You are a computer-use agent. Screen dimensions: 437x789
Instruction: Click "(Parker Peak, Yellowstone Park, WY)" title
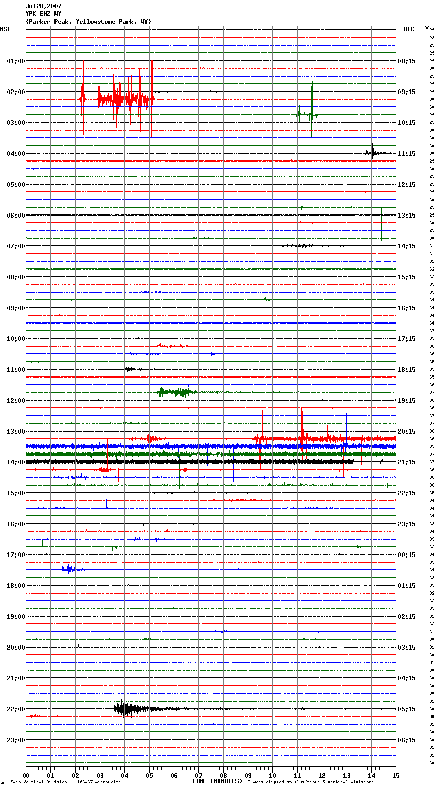[88, 22]
